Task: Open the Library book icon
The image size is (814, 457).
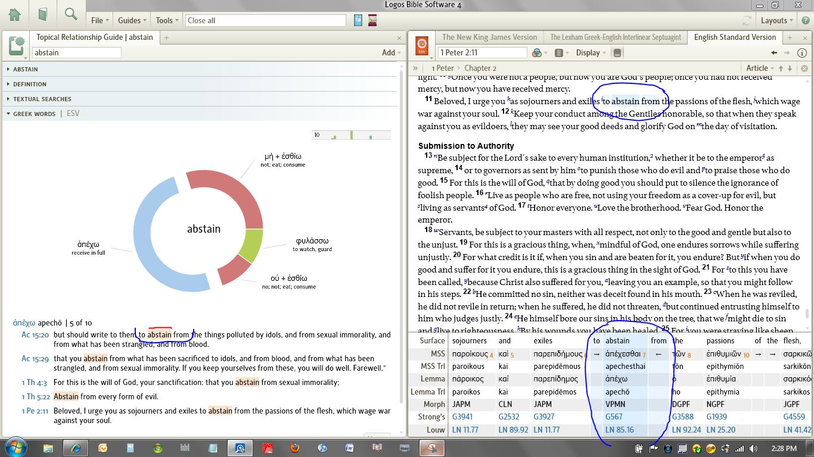Action: (x=43, y=14)
